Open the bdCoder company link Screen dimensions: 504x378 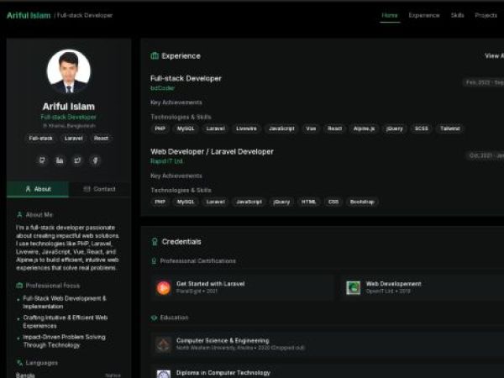point(163,87)
